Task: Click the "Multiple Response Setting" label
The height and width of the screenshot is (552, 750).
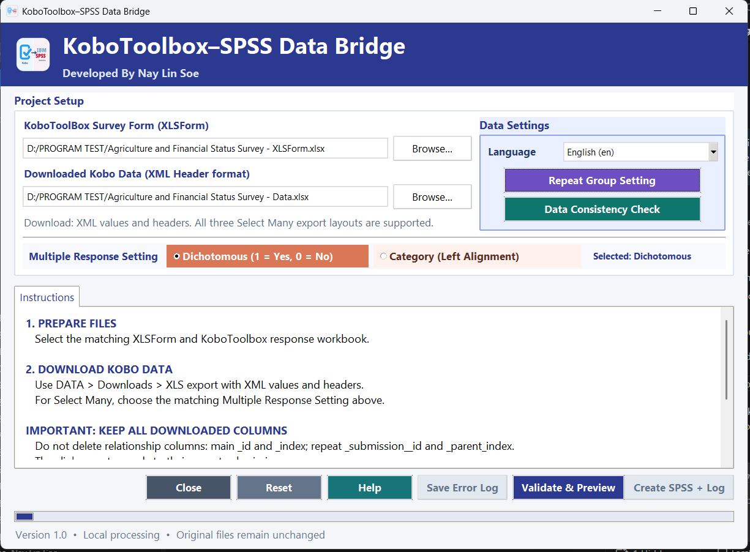Action: pos(94,256)
